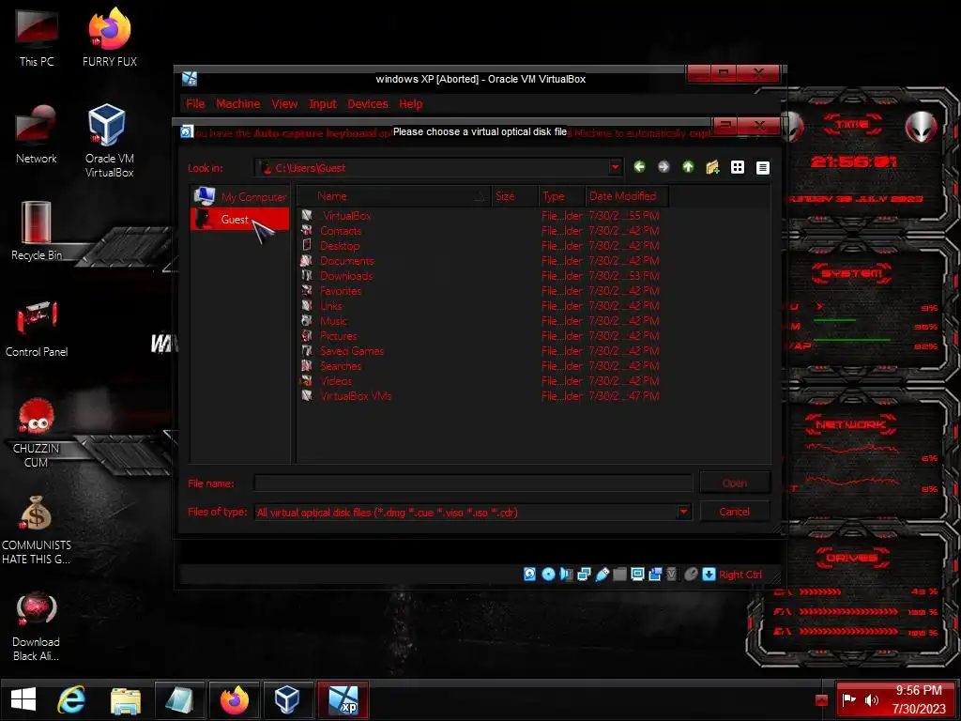
Task: Select the Saved Games folder
Action: tap(352, 351)
